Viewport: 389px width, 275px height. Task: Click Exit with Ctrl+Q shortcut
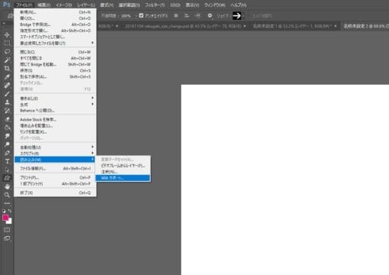click(55, 192)
